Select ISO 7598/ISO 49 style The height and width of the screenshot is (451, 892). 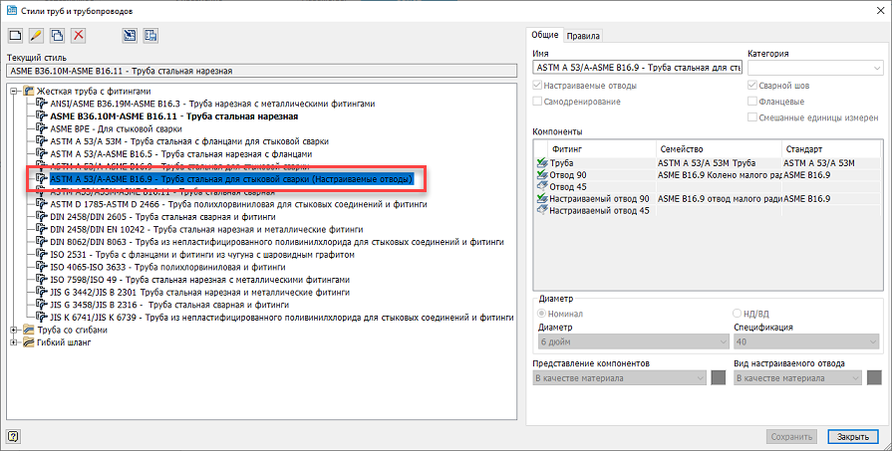point(199,280)
